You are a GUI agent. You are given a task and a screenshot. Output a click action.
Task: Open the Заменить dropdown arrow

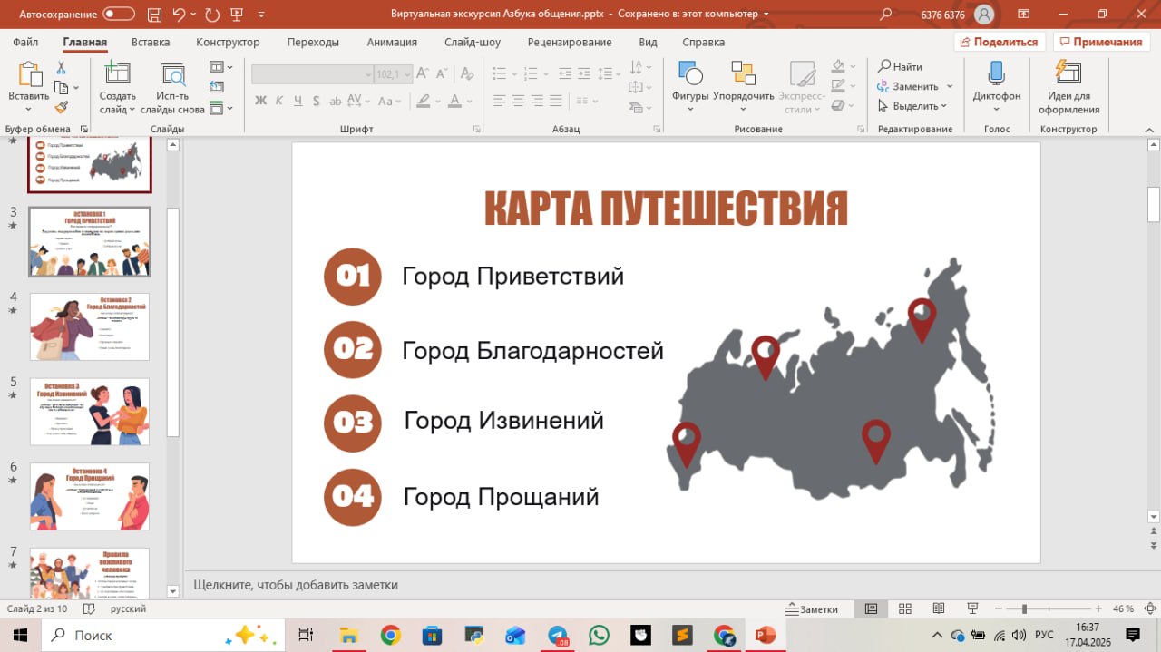[950, 87]
